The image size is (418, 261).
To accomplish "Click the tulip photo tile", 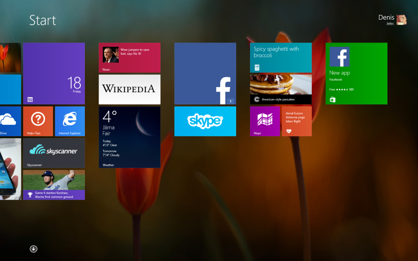I will click(10, 58).
